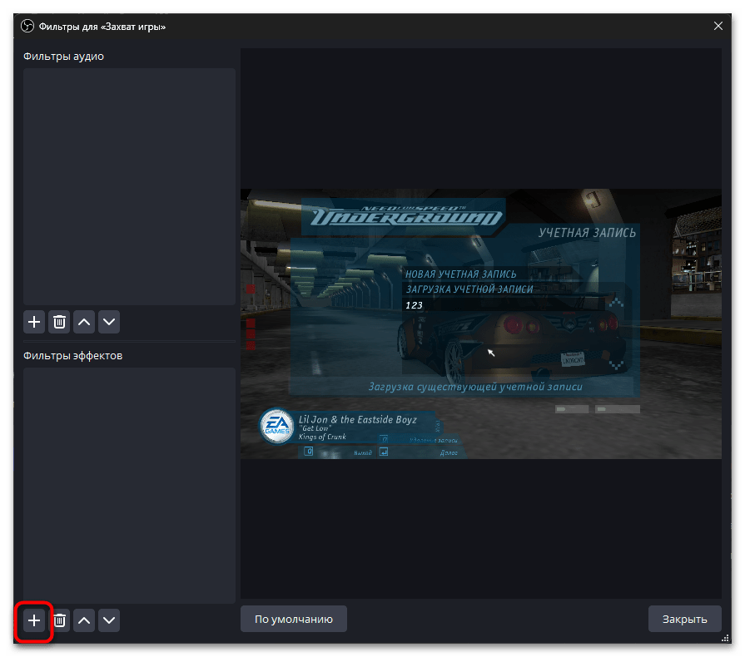
Task: Click the «123» account entry in preview
Action: click(x=414, y=305)
